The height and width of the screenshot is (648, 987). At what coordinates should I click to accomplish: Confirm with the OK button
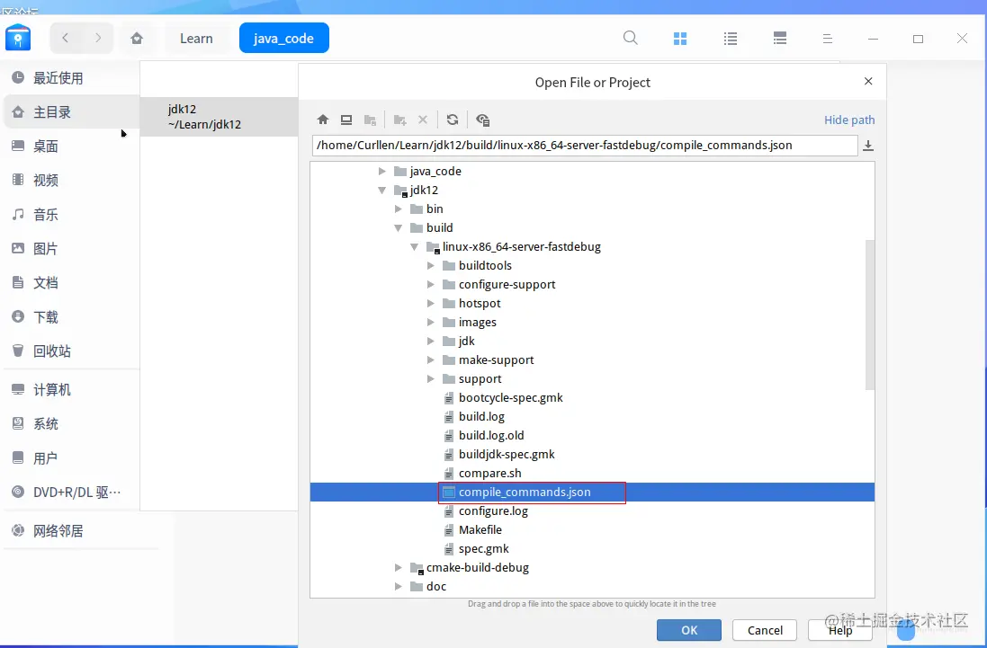click(689, 630)
